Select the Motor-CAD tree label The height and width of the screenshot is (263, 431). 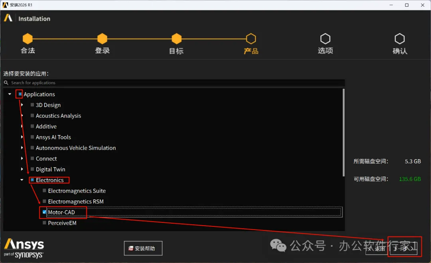coord(61,212)
